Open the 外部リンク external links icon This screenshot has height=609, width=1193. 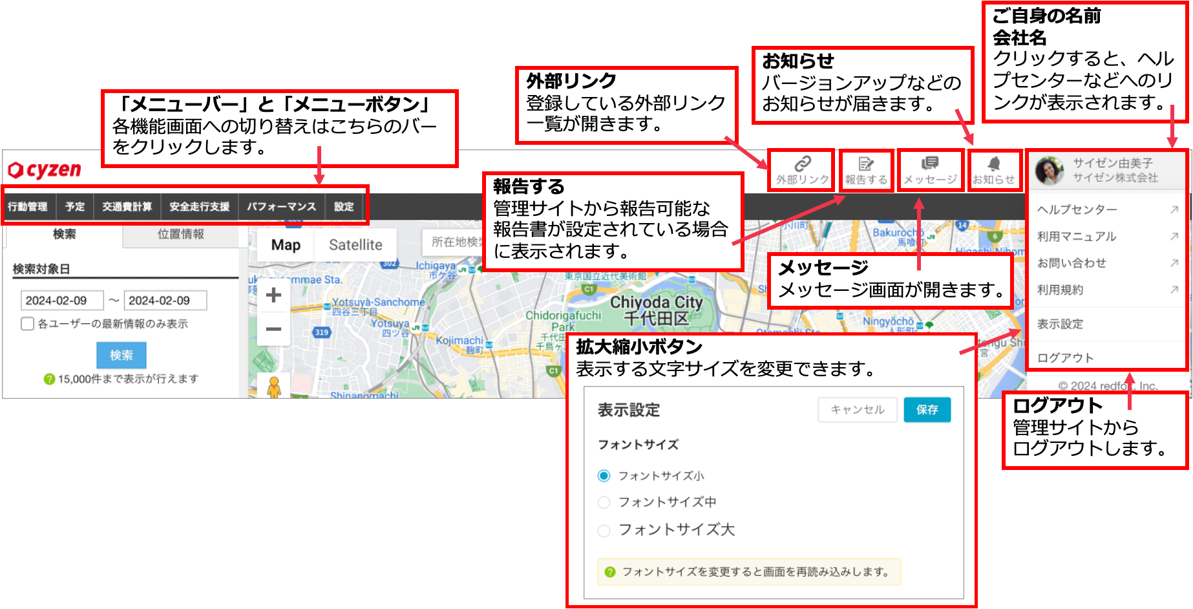pyautogui.click(x=802, y=171)
